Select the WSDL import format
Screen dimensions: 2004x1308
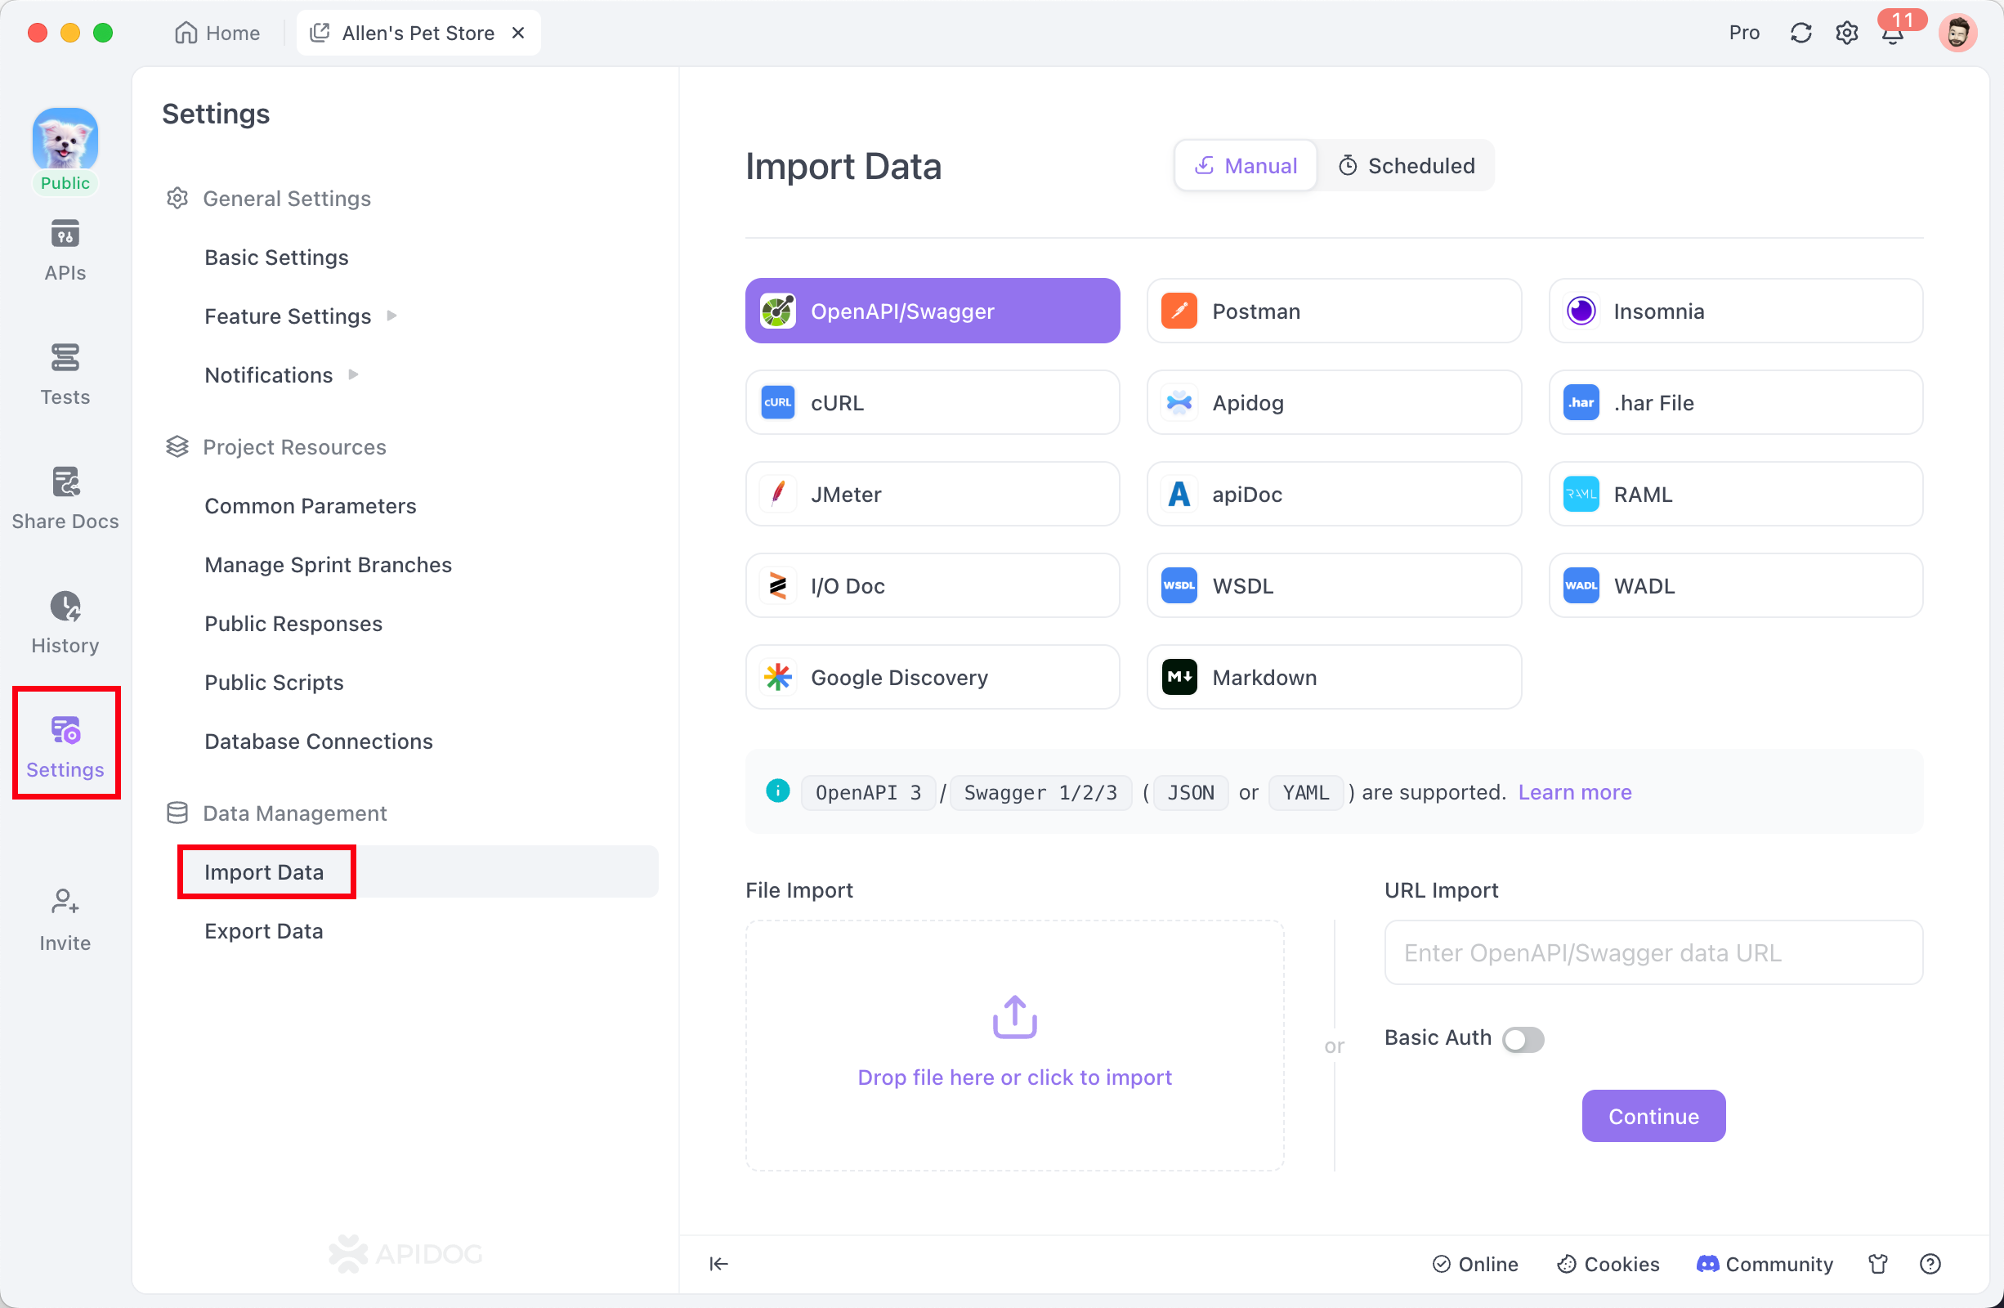(x=1334, y=585)
